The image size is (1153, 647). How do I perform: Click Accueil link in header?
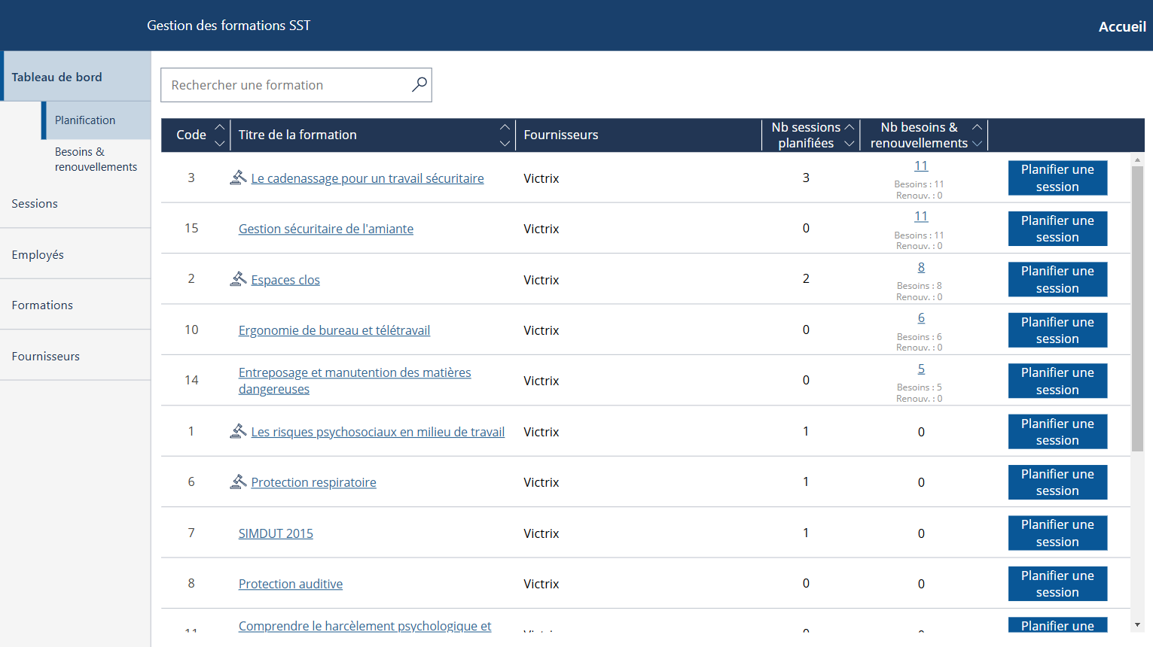[1122, 26]
